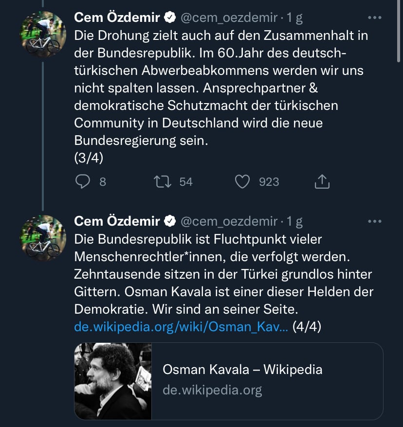Image resolution: width=403 pixels, height=427 pixels.
Task: Click the Osman Kavala card photo
Action: tap(113, 381)
